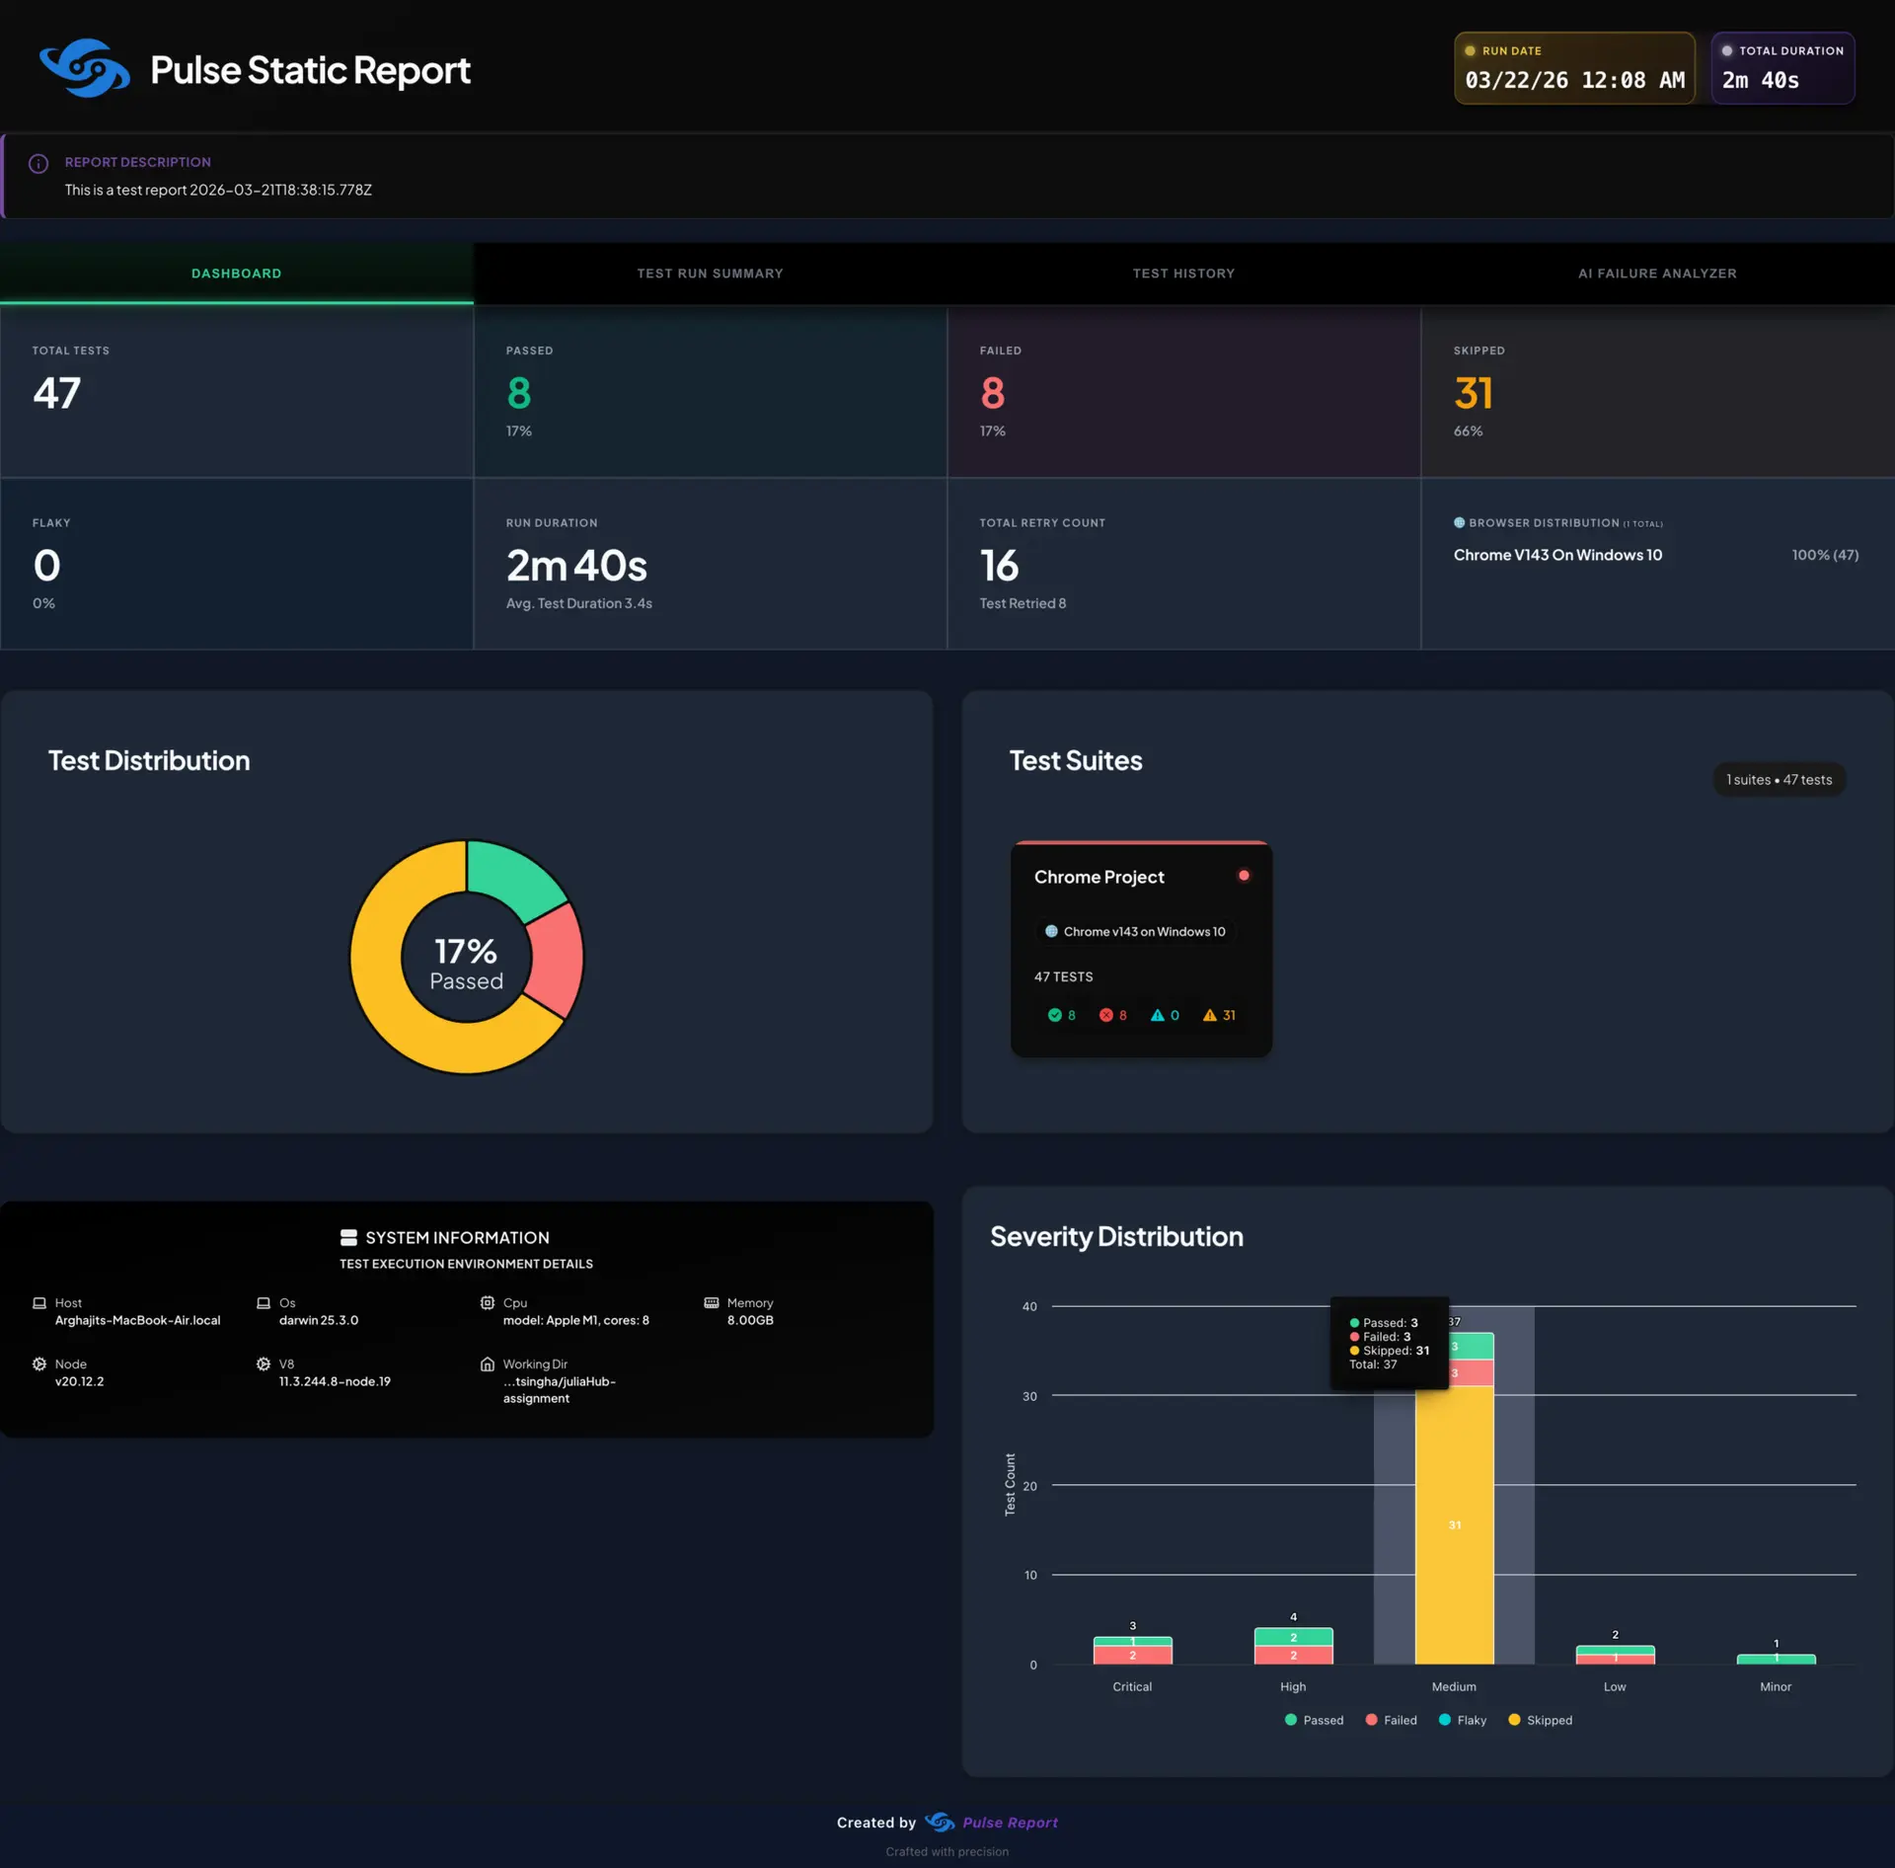
Task: Toggle the Passed series in the severity legend
Action: [x=1315, y=1720]
